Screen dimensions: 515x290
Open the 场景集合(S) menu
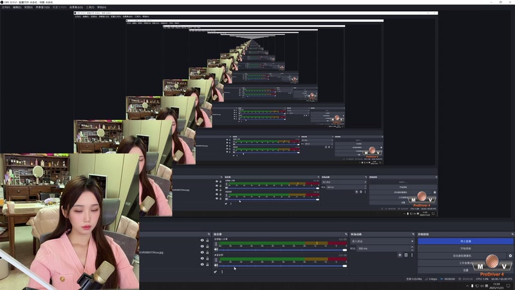point(76,7)
